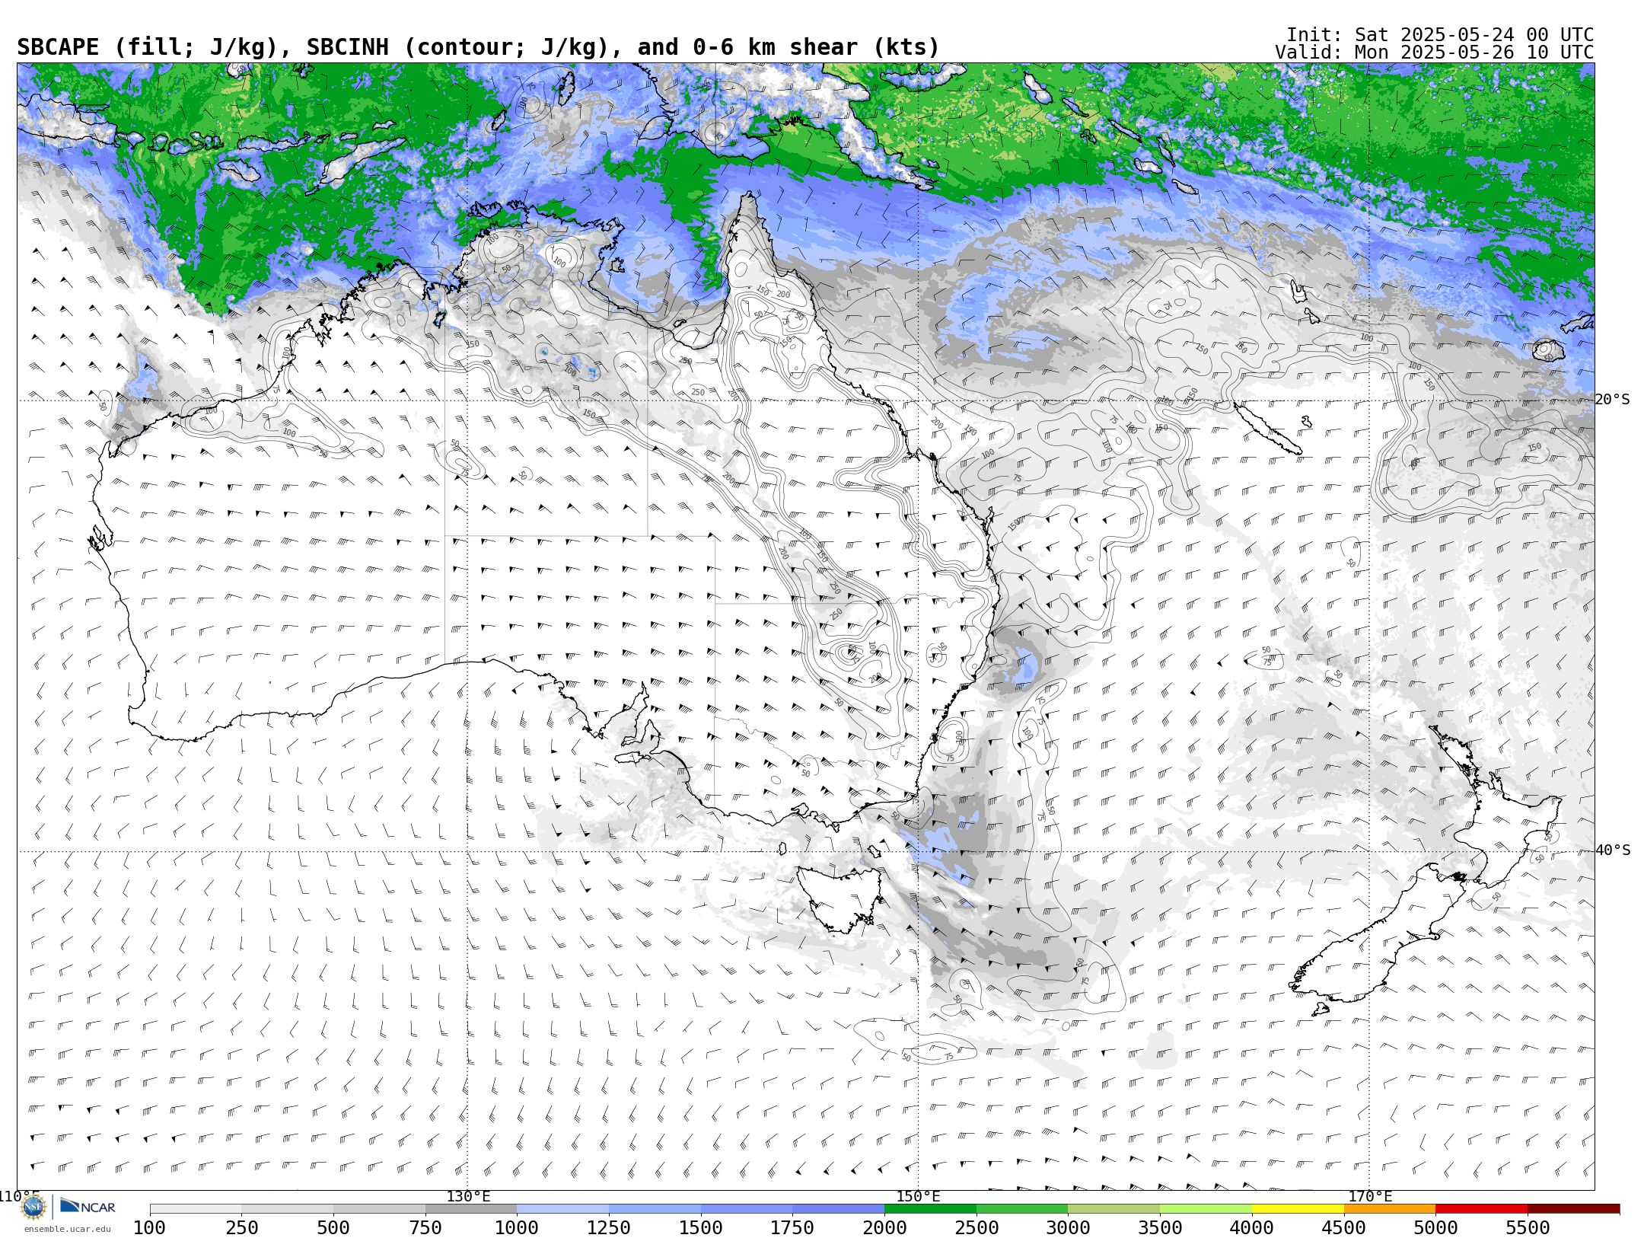This screenshot has width=1644, height=1238.
Task: Pick the gray 500–750 colorbar swatch
Action: pyautogui.click(x=379, y=1209)
